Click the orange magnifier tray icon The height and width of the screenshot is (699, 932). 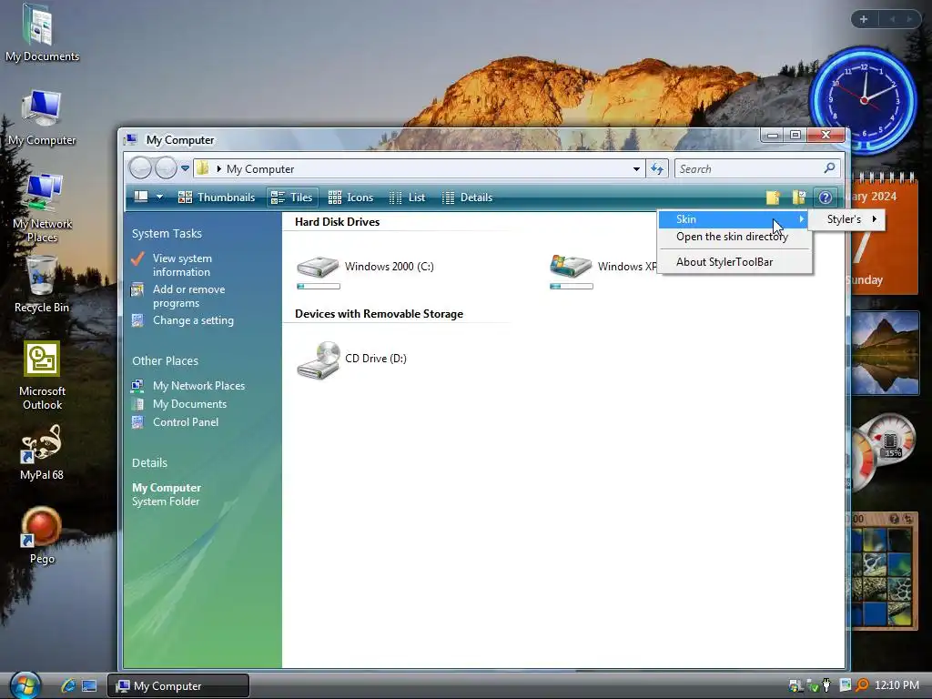tap(863, 685)
